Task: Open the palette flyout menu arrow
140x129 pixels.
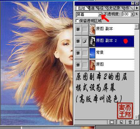Action: pyautogui.click(x=137, y=8)
